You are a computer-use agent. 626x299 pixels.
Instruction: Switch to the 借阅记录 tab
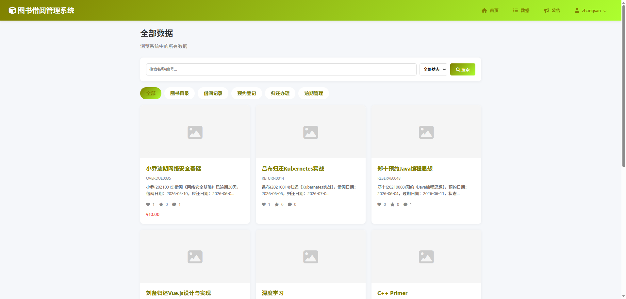[x=213, y=93]
